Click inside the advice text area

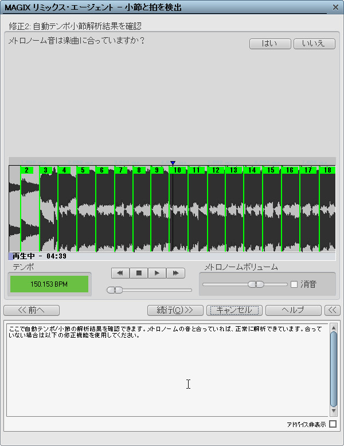pos(168,370)
